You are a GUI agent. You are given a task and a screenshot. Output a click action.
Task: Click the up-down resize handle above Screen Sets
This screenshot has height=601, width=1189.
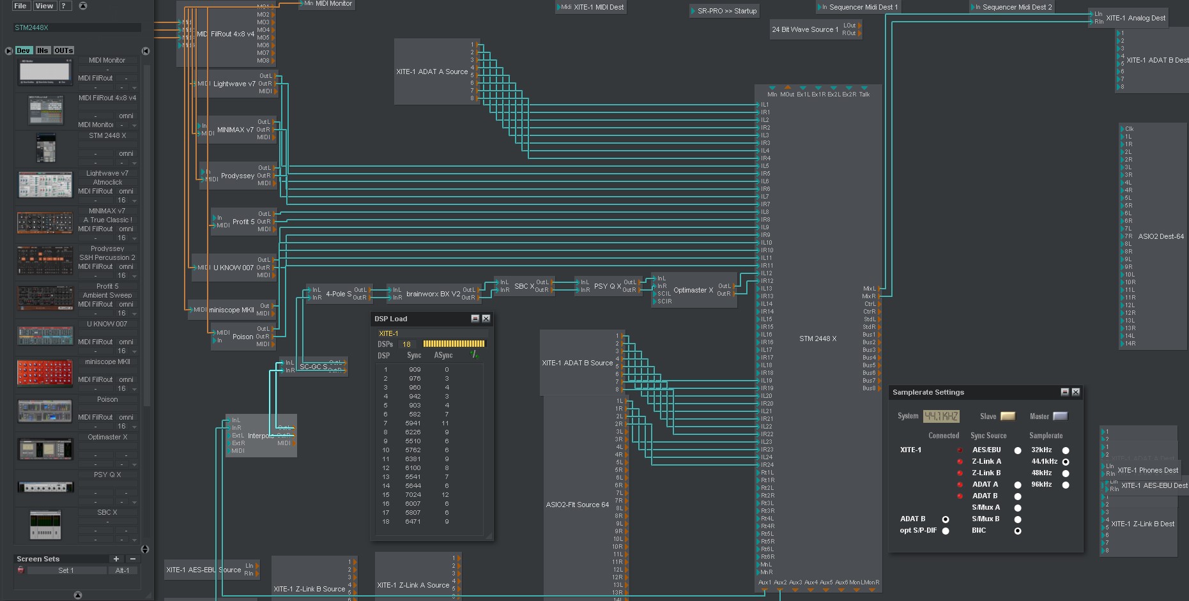click(145, 549)
